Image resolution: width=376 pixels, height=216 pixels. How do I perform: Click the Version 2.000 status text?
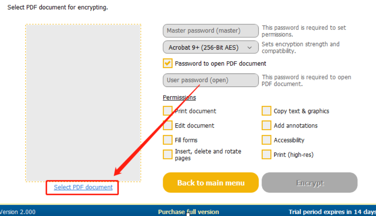[18, 212]
